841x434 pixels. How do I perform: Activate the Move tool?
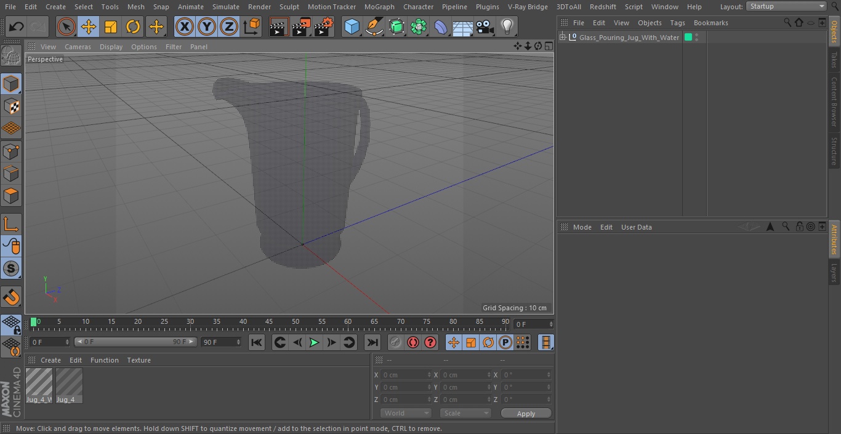(89, 26)
